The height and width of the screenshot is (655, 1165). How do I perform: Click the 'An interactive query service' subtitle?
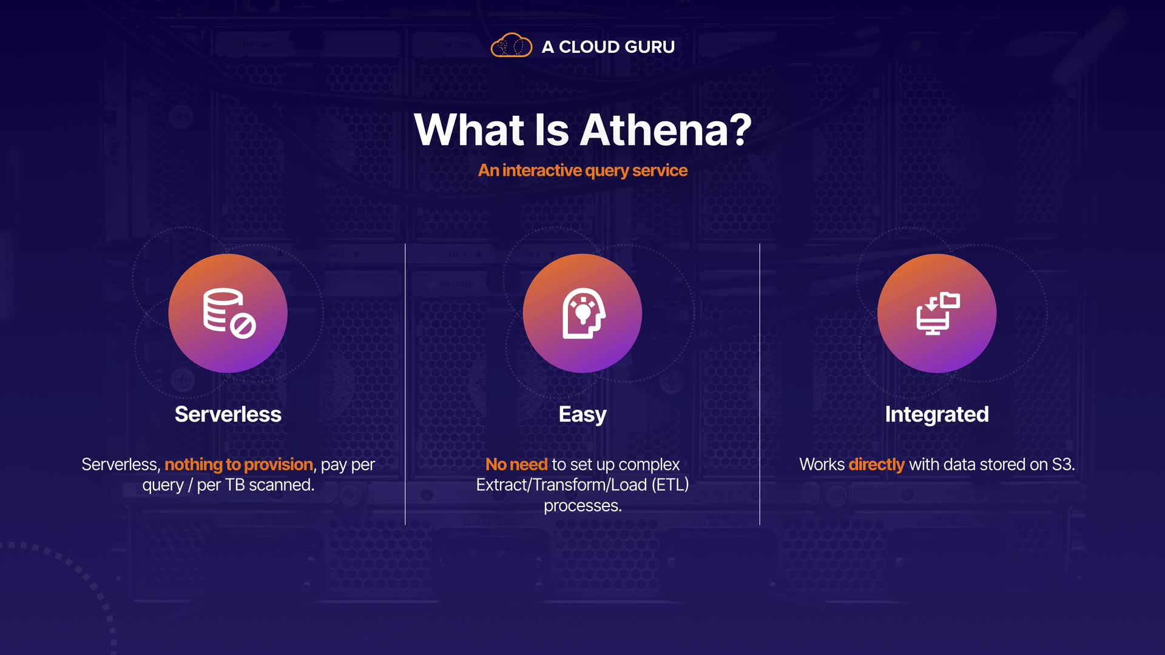[582, 170]
